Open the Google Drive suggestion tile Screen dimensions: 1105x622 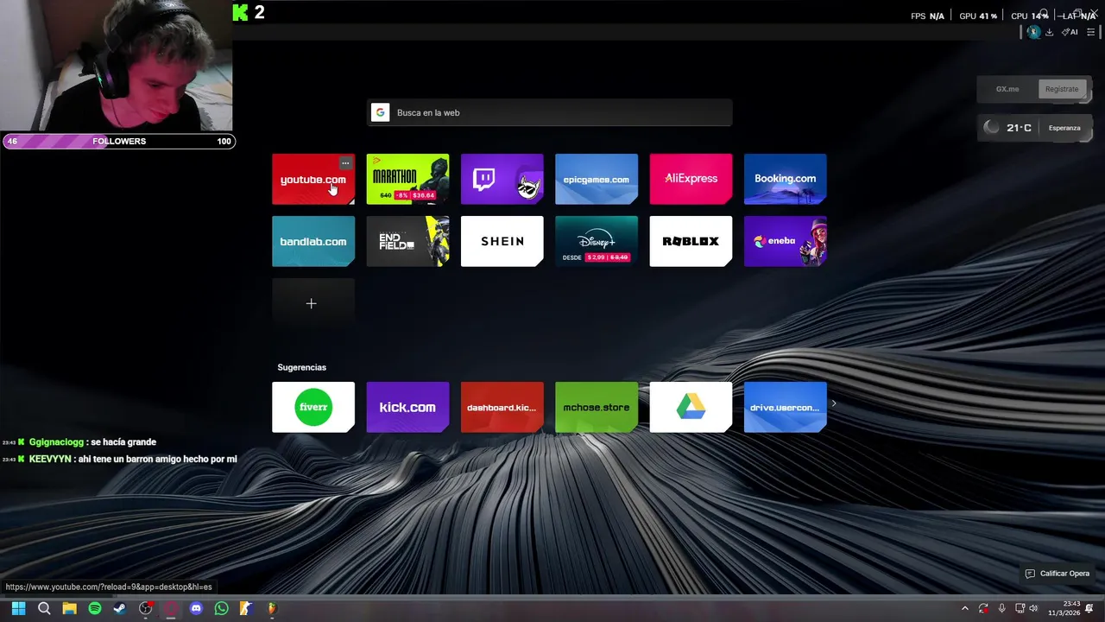691,407
